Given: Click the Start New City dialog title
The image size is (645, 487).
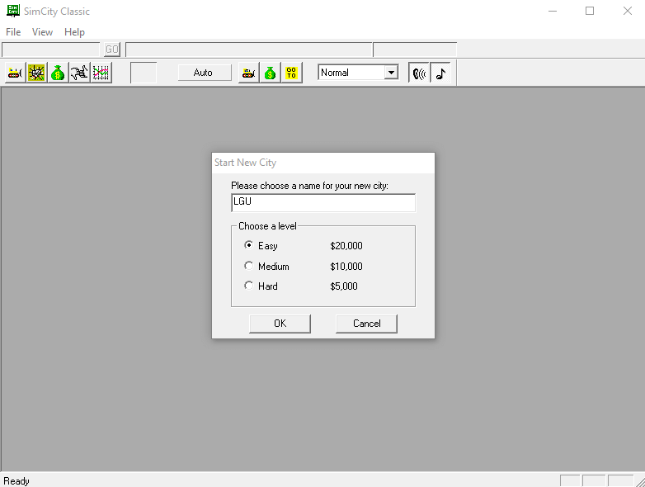Looking at the screenshot, I should point(245,163).
